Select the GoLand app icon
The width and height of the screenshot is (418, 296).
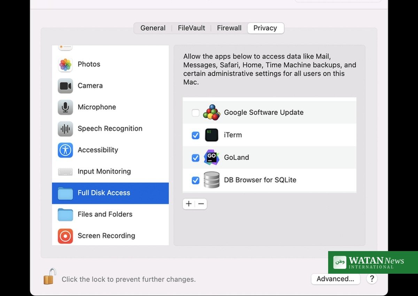[x=211, y=157]
